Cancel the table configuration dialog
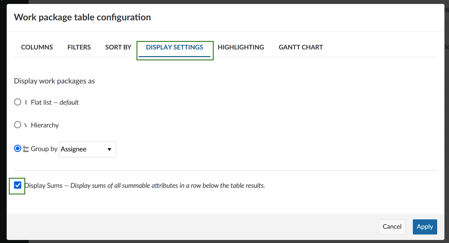Screen dimensions: 449x243 pos(392,227)
